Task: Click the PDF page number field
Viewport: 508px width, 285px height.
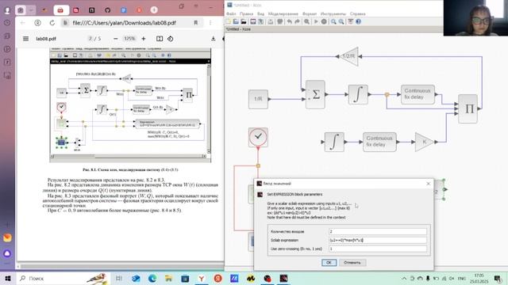Action: point(90,39)
